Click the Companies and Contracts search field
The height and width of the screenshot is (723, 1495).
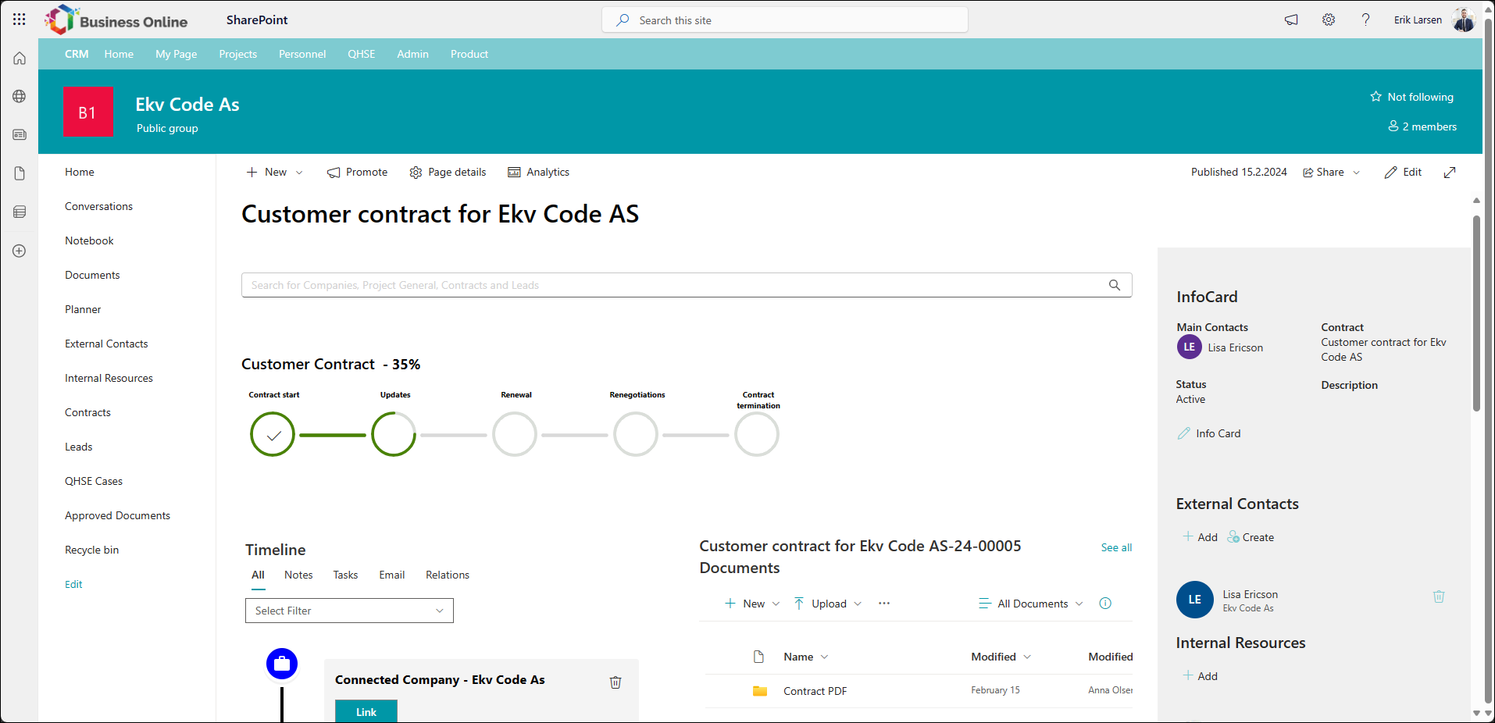pyautogui.click(x=687, y=285)
